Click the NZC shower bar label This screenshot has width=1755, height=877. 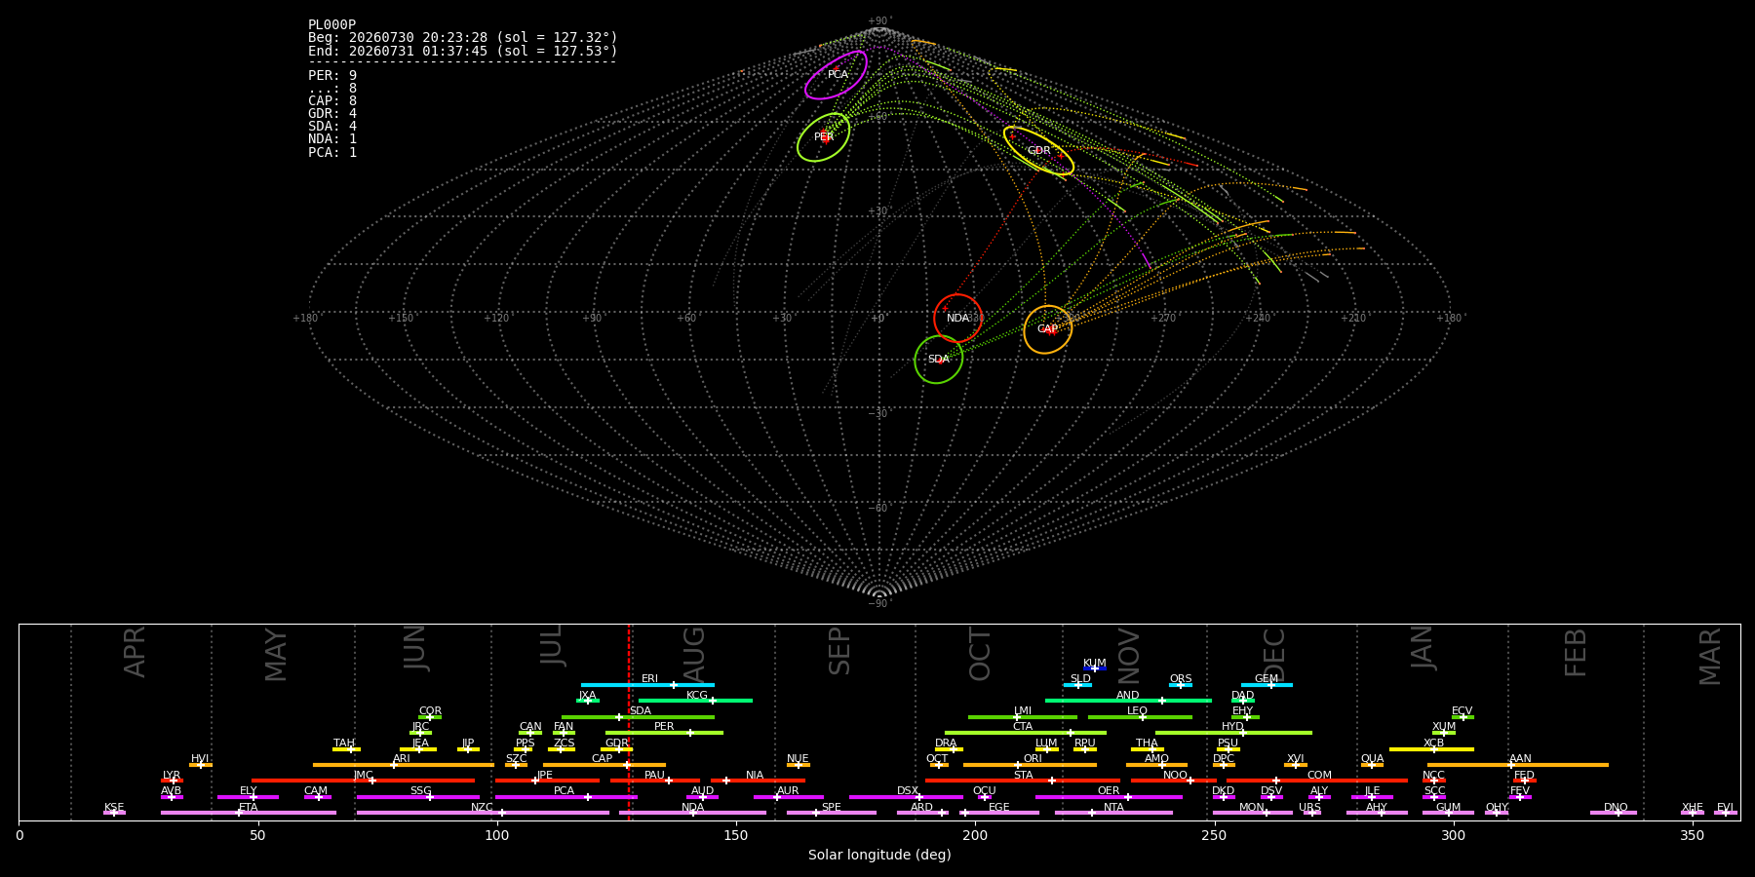point(482,808)
